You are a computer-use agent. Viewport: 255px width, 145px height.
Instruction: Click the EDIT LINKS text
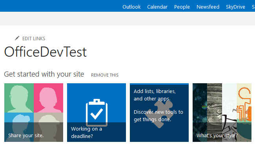click(x=34, y=39)
